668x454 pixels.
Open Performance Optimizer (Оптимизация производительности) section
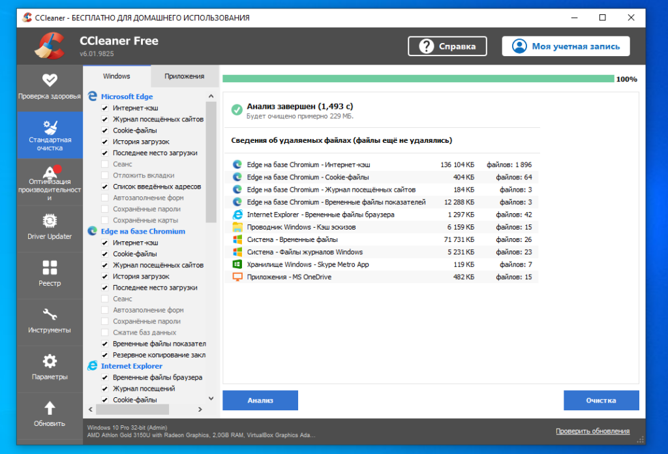[50, 182]
